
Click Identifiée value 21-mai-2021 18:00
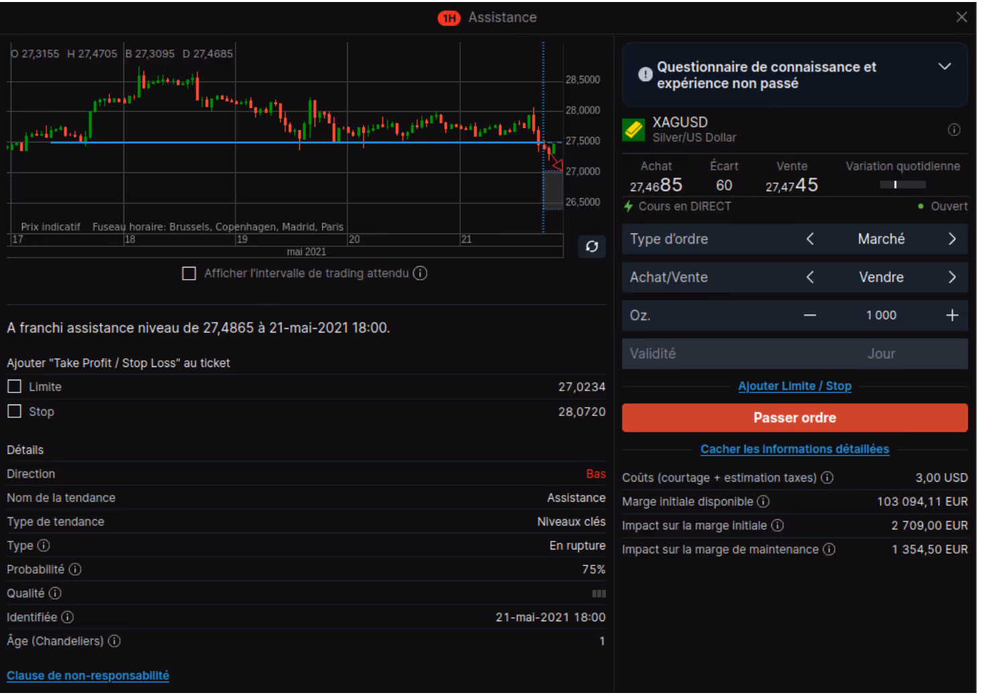pos(550,617)
